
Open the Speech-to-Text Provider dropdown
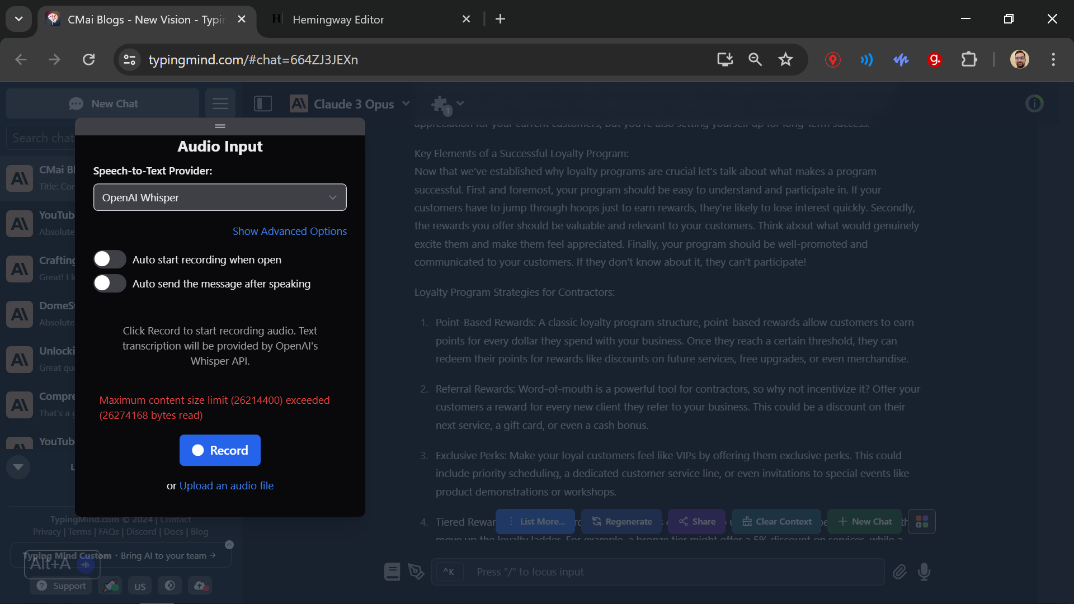[x=220, y=197]
